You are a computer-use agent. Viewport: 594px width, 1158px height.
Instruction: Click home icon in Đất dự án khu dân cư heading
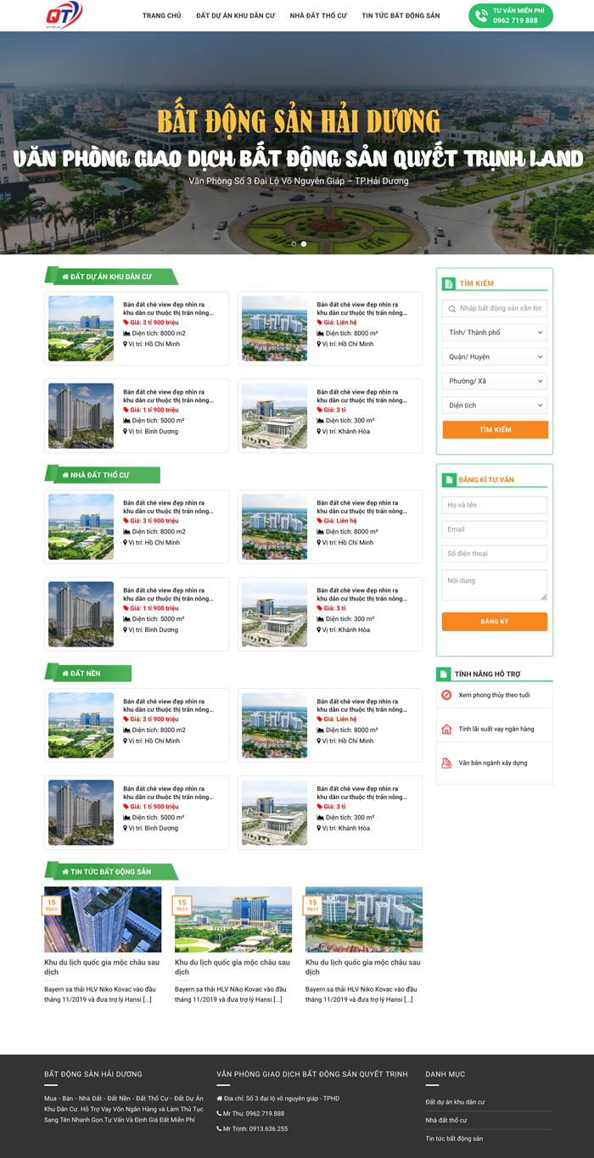tap(65, 277)
